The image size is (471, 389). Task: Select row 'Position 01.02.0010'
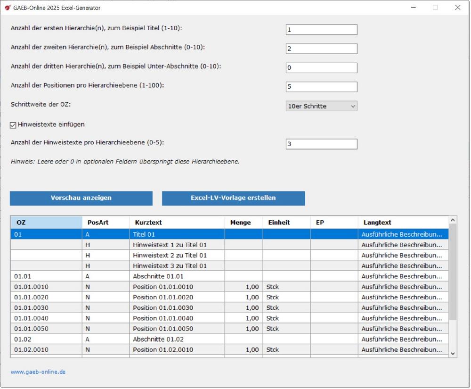tap(229, 349)
